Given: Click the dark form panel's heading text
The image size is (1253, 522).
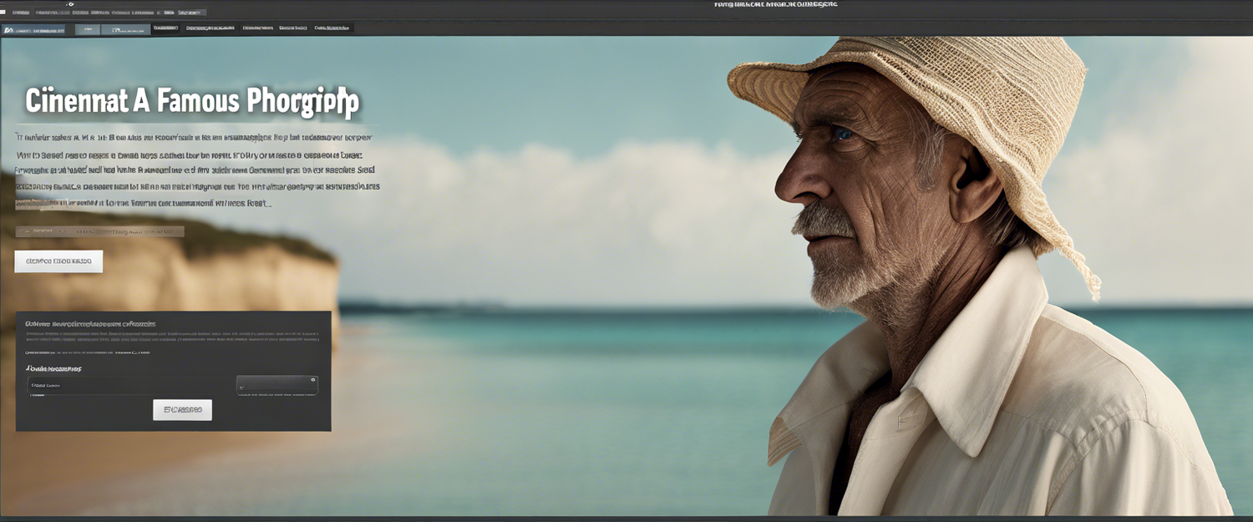Looking at the screenshot, I should point(90,323).
